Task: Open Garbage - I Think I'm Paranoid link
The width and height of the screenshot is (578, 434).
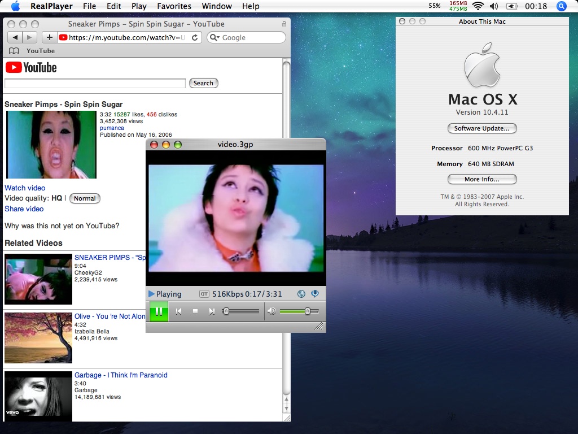Action: tap(121, 375)
